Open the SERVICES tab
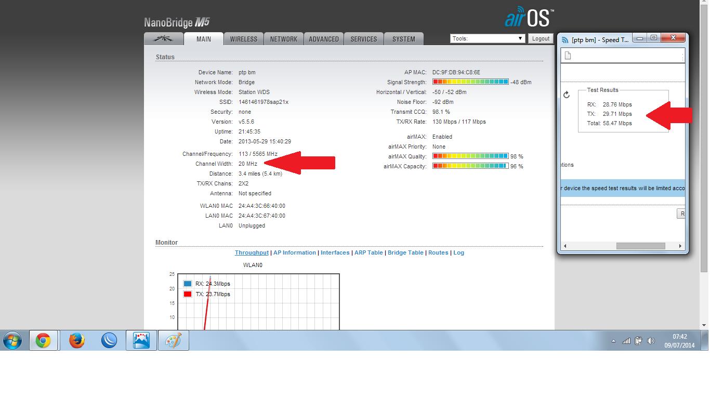710x399 pixels. (x=364, y=39)
